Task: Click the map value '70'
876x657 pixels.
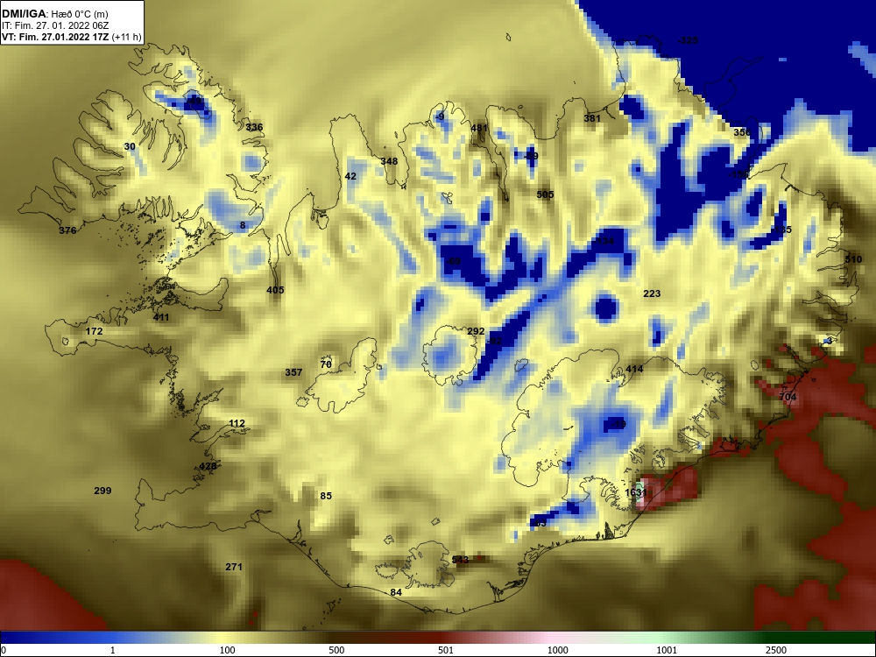Action: pyautogui.click(x=326, y=364)
